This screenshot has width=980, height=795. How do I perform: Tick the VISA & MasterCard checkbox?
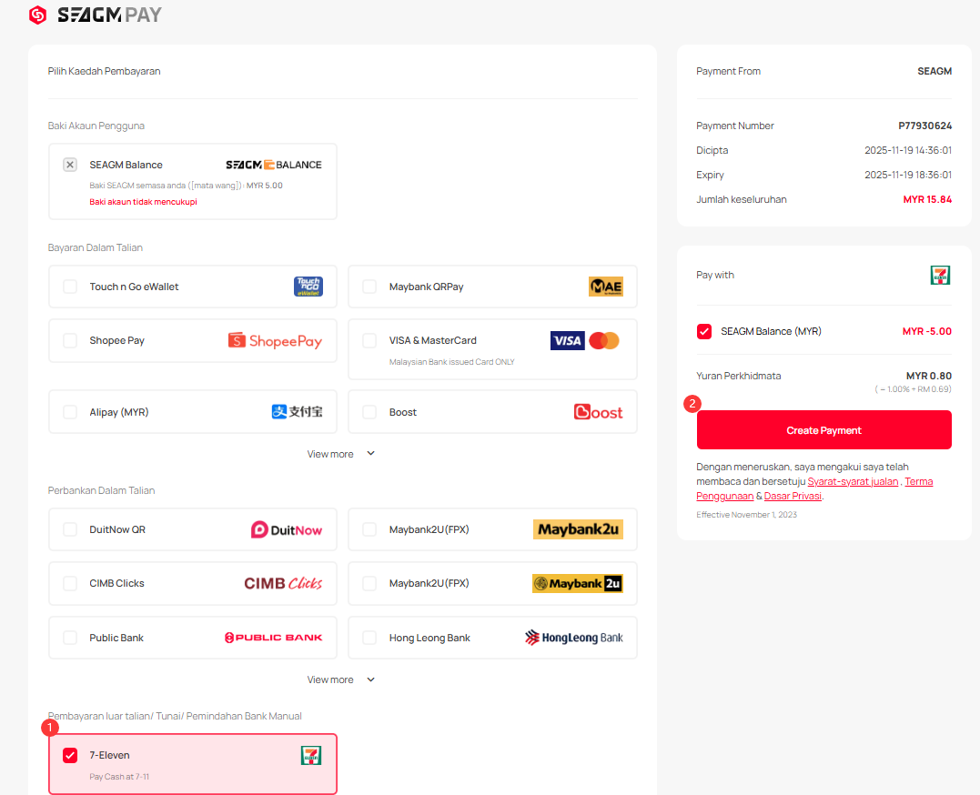pyautogui.click(x=369, y=340)
